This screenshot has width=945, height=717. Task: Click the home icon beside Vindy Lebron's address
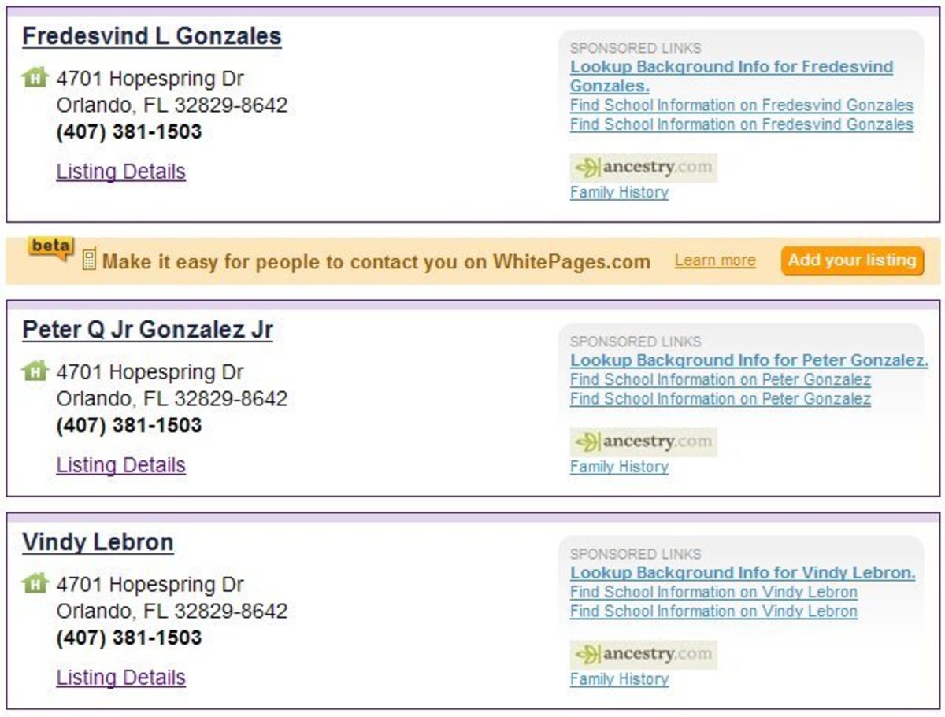[36, 583]
